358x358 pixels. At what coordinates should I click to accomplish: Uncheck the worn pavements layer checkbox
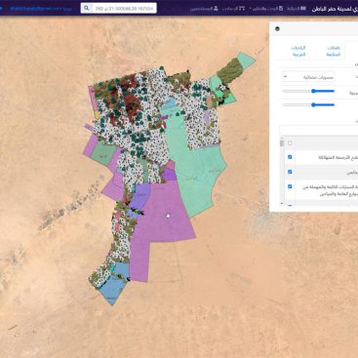pos(290,157)
